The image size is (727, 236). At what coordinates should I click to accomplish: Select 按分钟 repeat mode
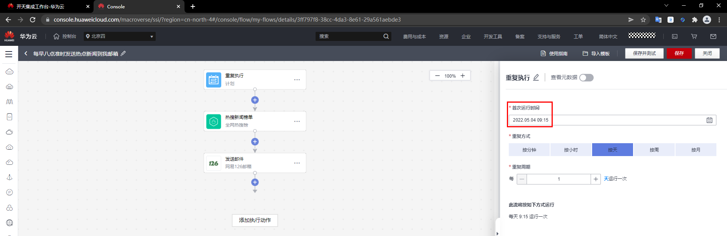(x=529, y=150)
